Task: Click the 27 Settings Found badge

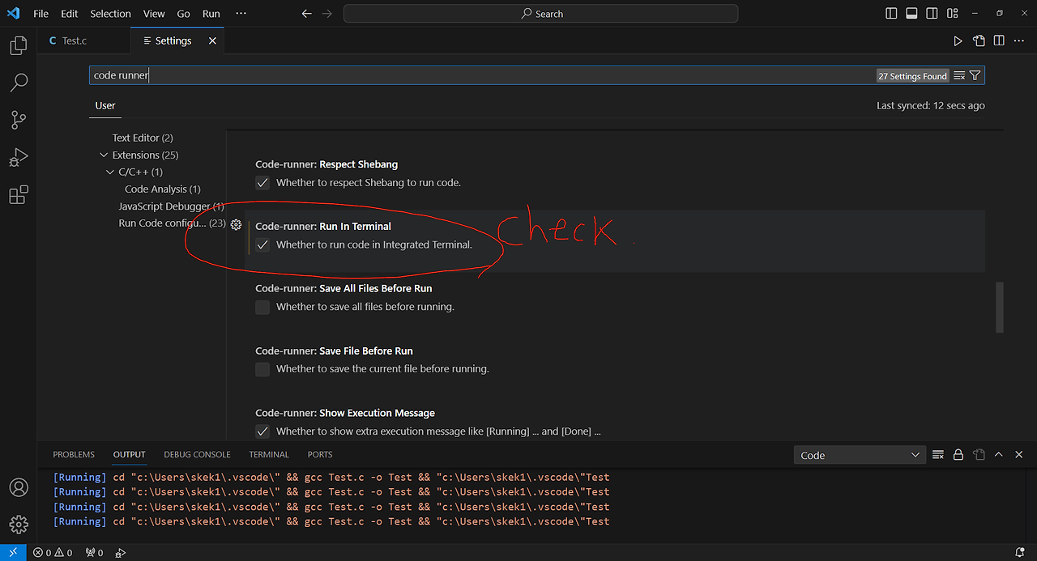Action: (912, 75)
